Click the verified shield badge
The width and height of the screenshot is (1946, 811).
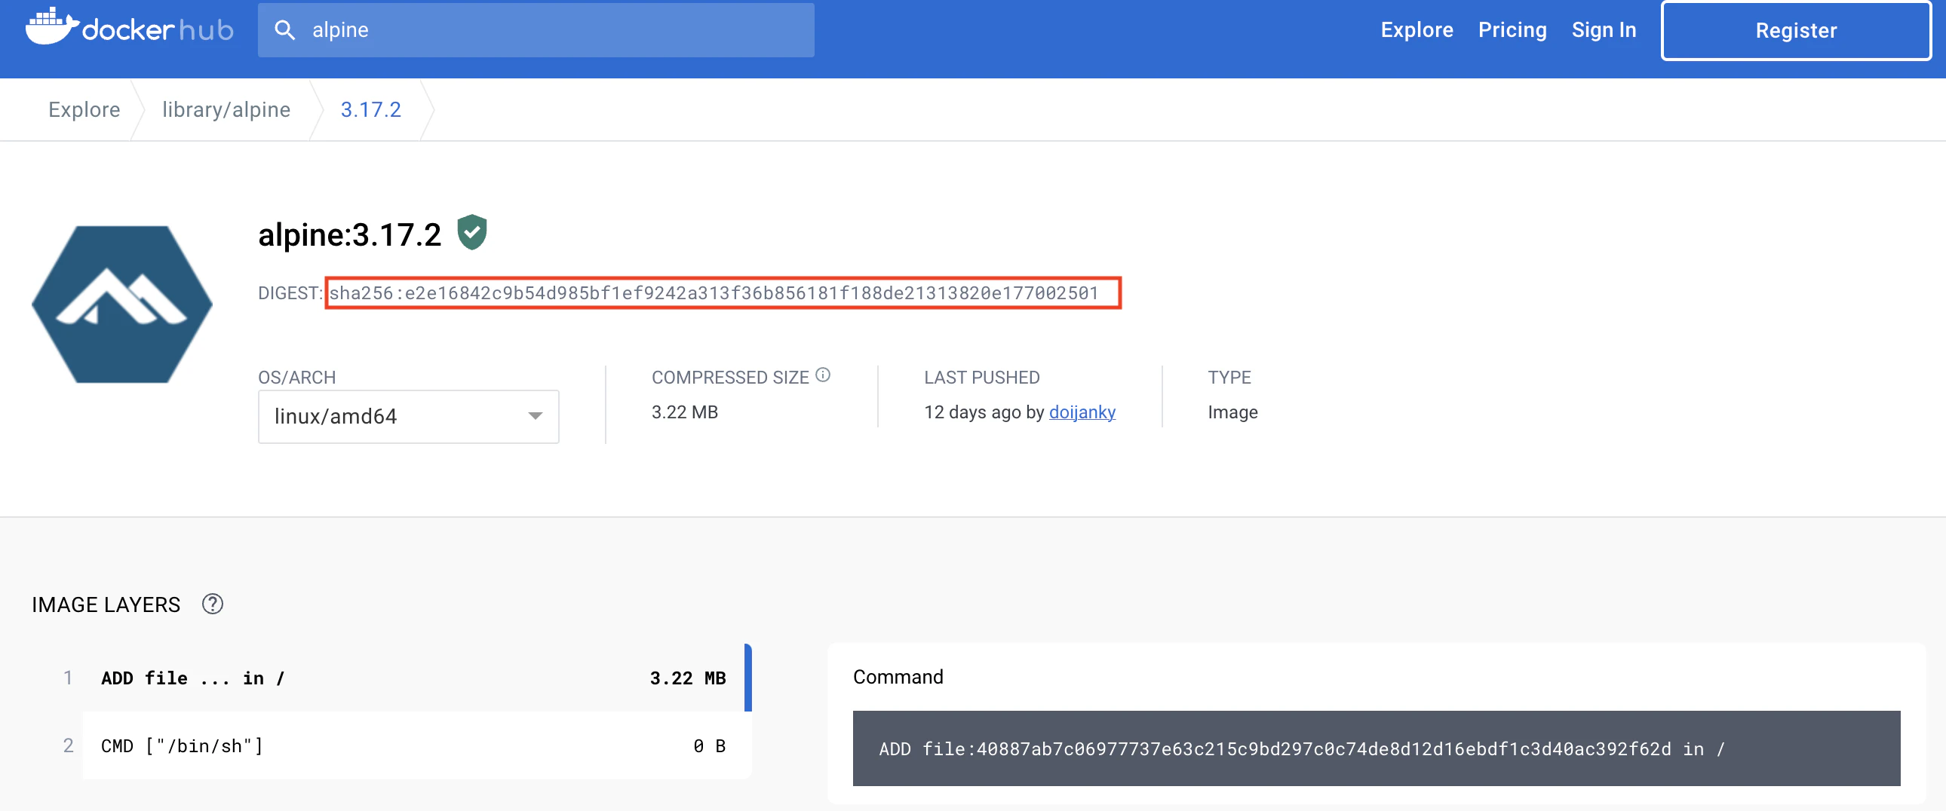[472, 232]
